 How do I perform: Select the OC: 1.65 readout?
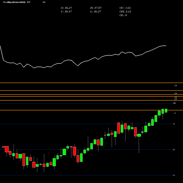pos(125,8)
